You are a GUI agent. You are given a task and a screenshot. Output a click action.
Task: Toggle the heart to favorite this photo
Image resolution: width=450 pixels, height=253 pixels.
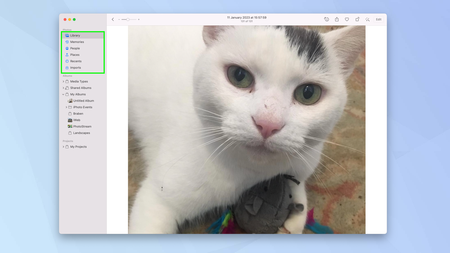pyautogui.click(x=346, y=19)
